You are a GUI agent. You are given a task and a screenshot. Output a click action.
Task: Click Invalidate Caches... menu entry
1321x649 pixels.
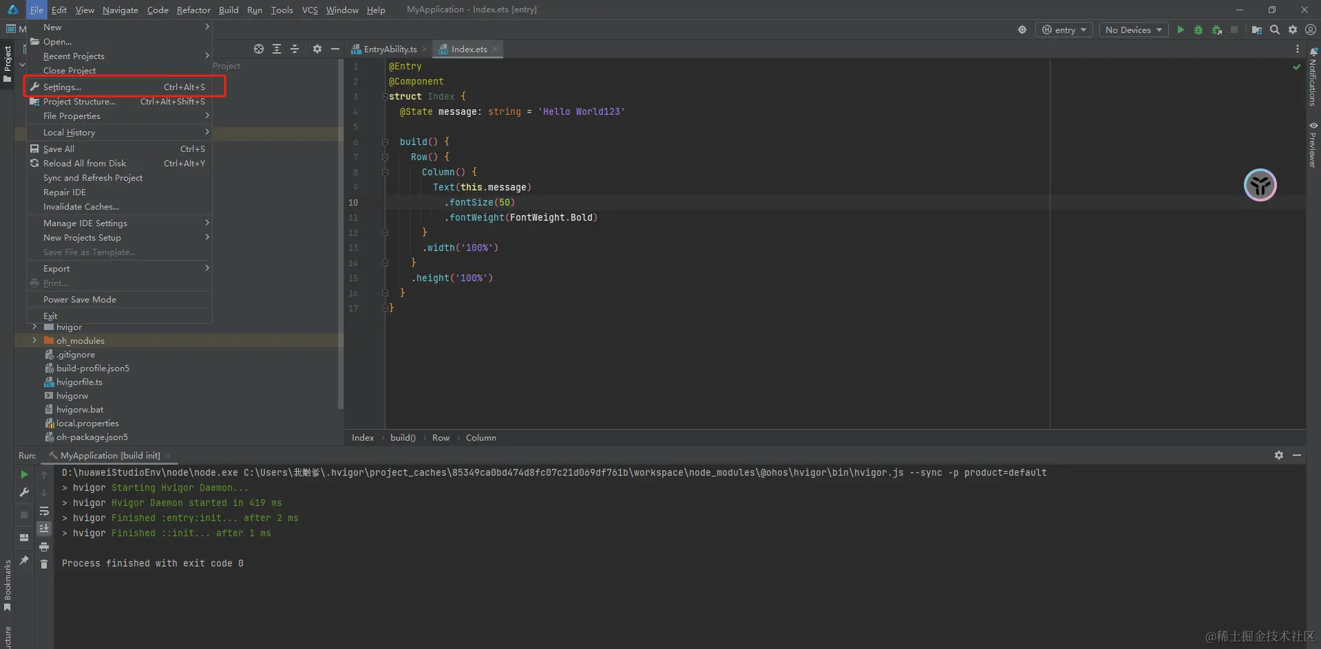(81, 207)
